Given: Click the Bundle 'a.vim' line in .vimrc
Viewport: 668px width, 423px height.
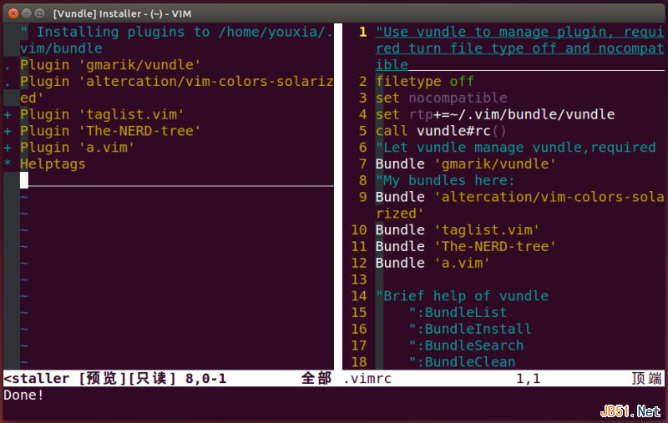Looking at the screenshot, I should (433, 264).
